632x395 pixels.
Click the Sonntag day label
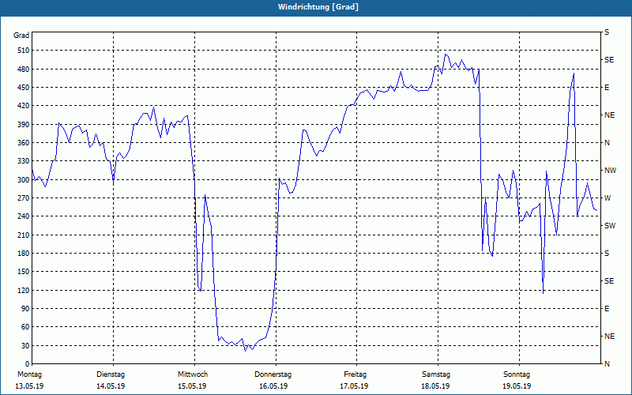click(x=517, y=374)
